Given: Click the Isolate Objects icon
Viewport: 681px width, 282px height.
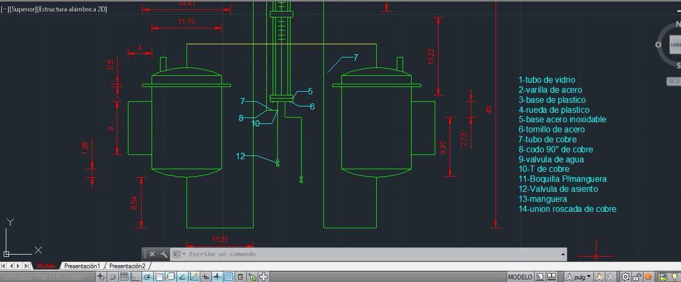Looking at the screenshot, I should [x=663, y=277].
